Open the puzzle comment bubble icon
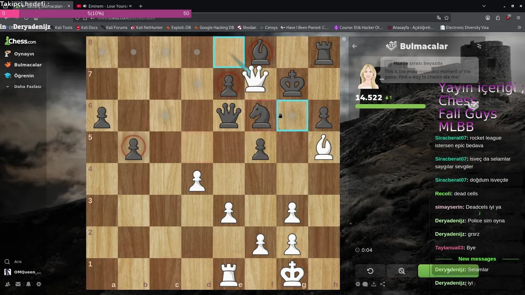 (365, 284)
